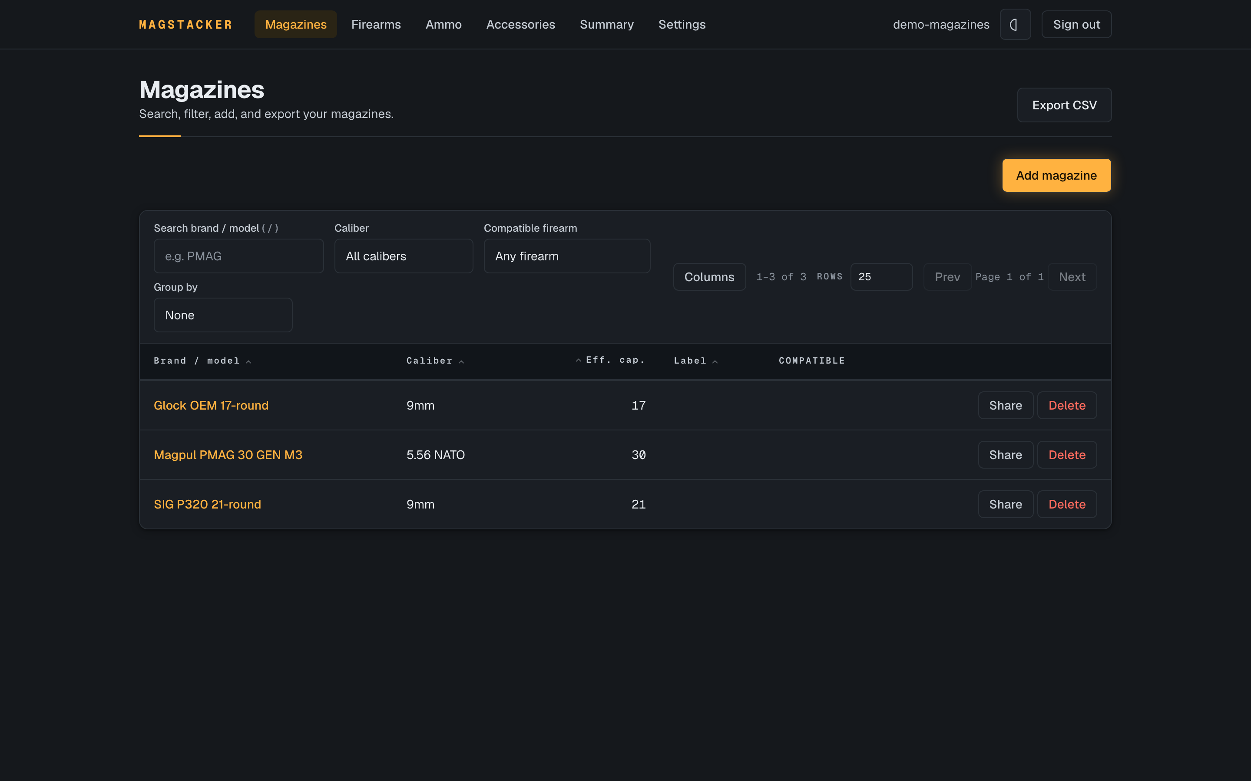Share the Glock OEM 17-round magazine
1251x781 pixels.
1006,406
